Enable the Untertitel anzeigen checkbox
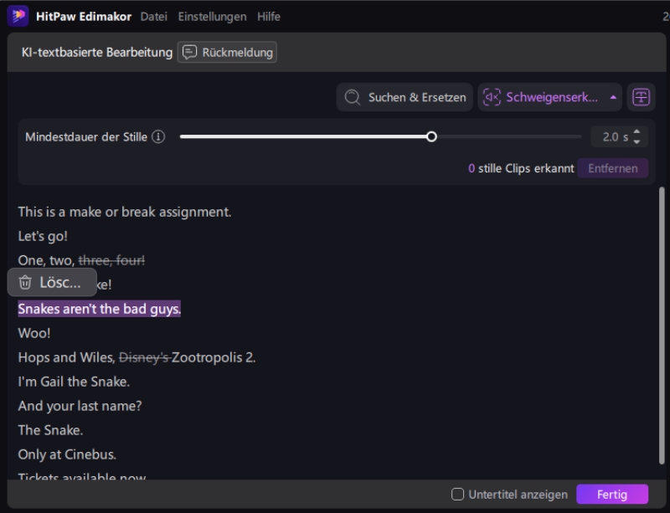 click(x=457, y=495)
